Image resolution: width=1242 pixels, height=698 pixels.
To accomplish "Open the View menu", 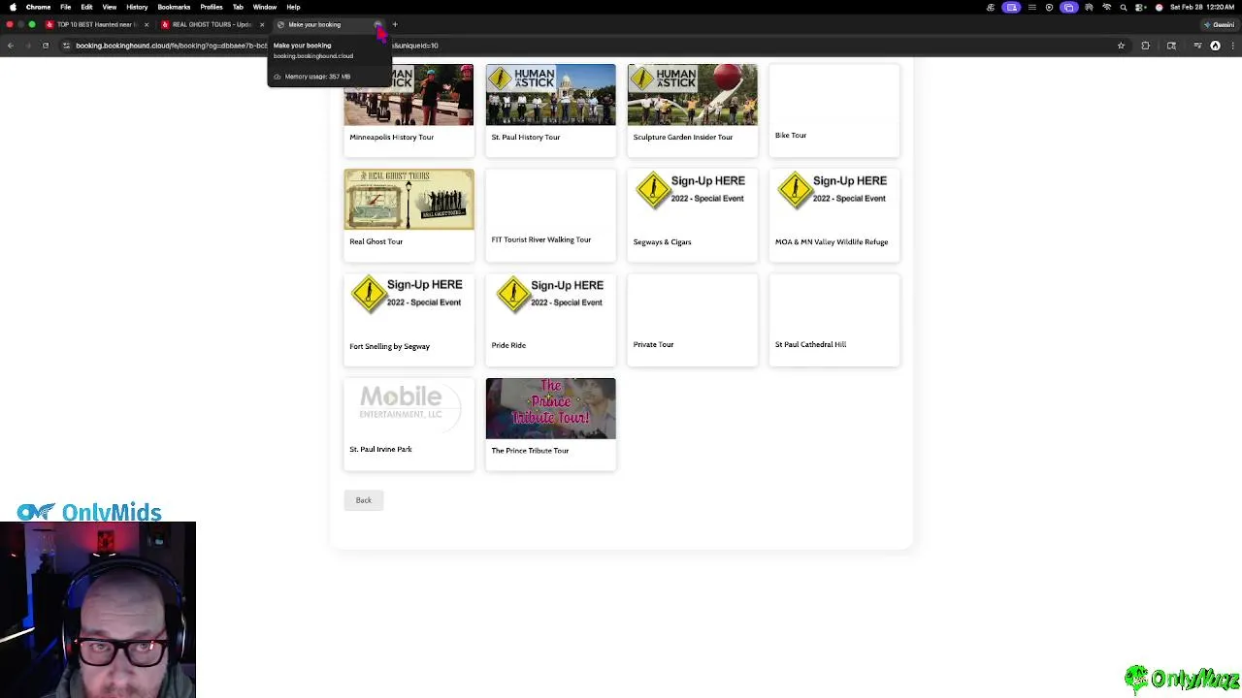I will point(110,7).
